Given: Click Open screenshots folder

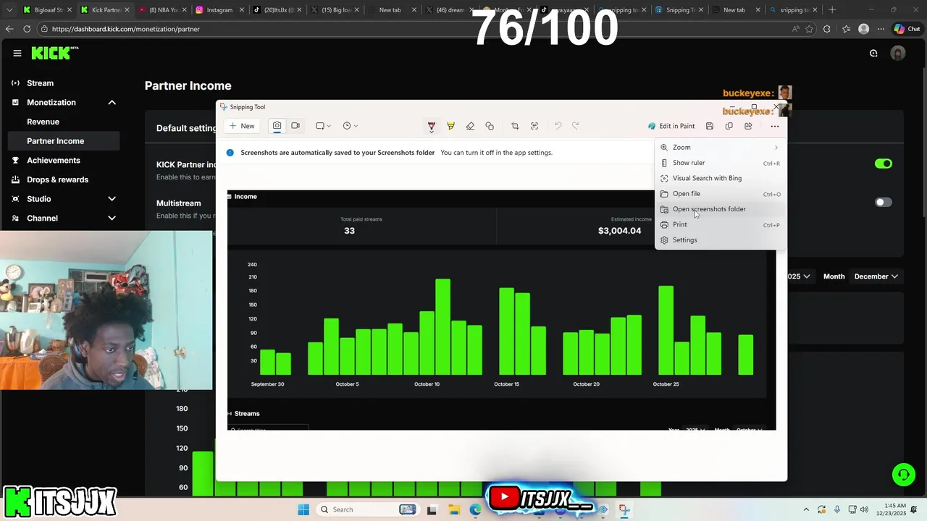Looking at the screenshot, I should point(720,209).
